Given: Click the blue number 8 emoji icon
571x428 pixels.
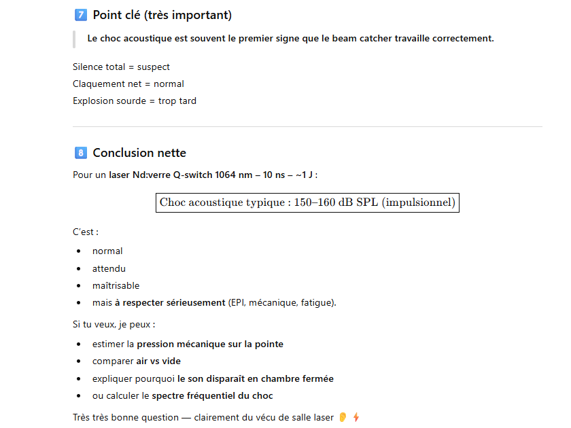Looking at the screenshot, I should pos(80,153).
